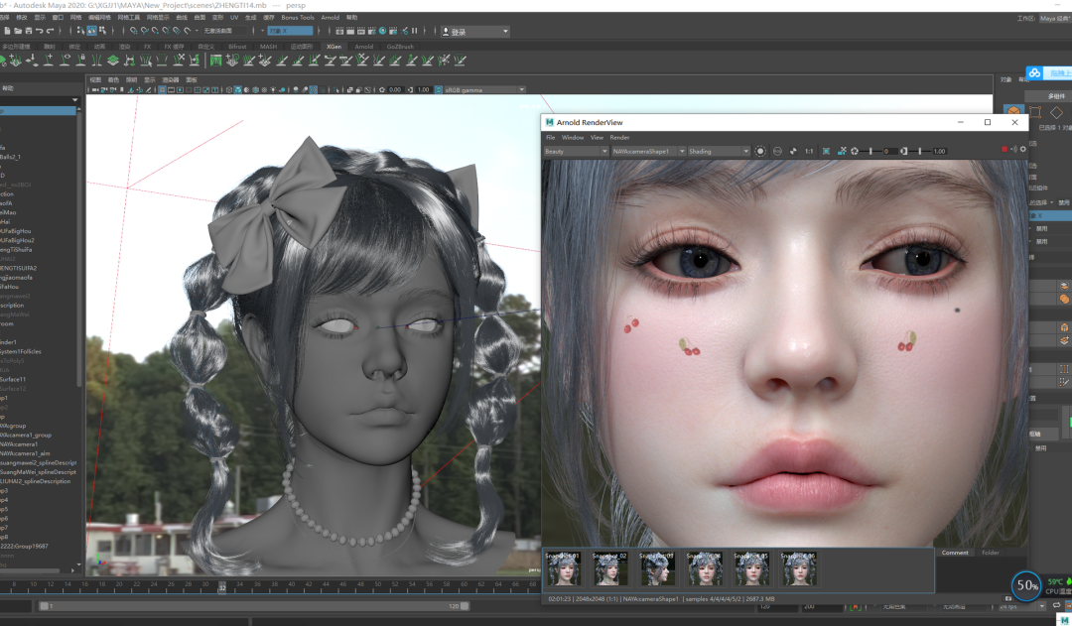This screenshot has height=626, width=1072.
Task: Click the exposure slider in RenderView
Action: tap(871, 151)
